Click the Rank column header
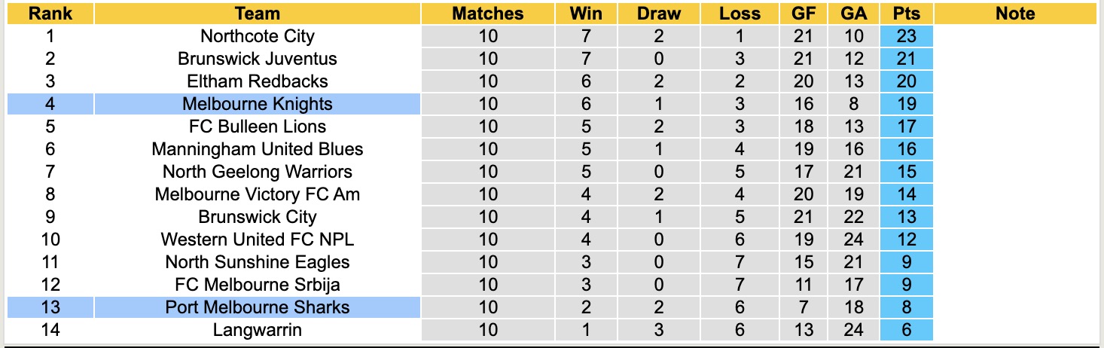The height and width of the screenshot is (348, 1104). [50, 14]
